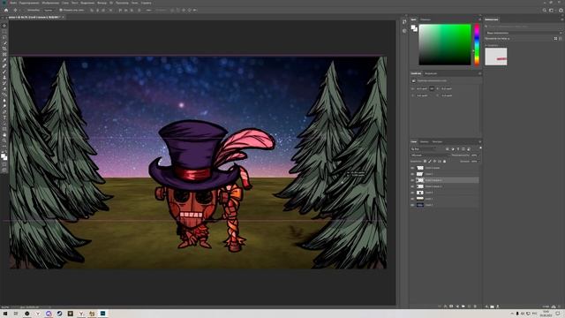Screen dimensions: 565x318
Task: Click the Windows Start button
Action: 5,314
